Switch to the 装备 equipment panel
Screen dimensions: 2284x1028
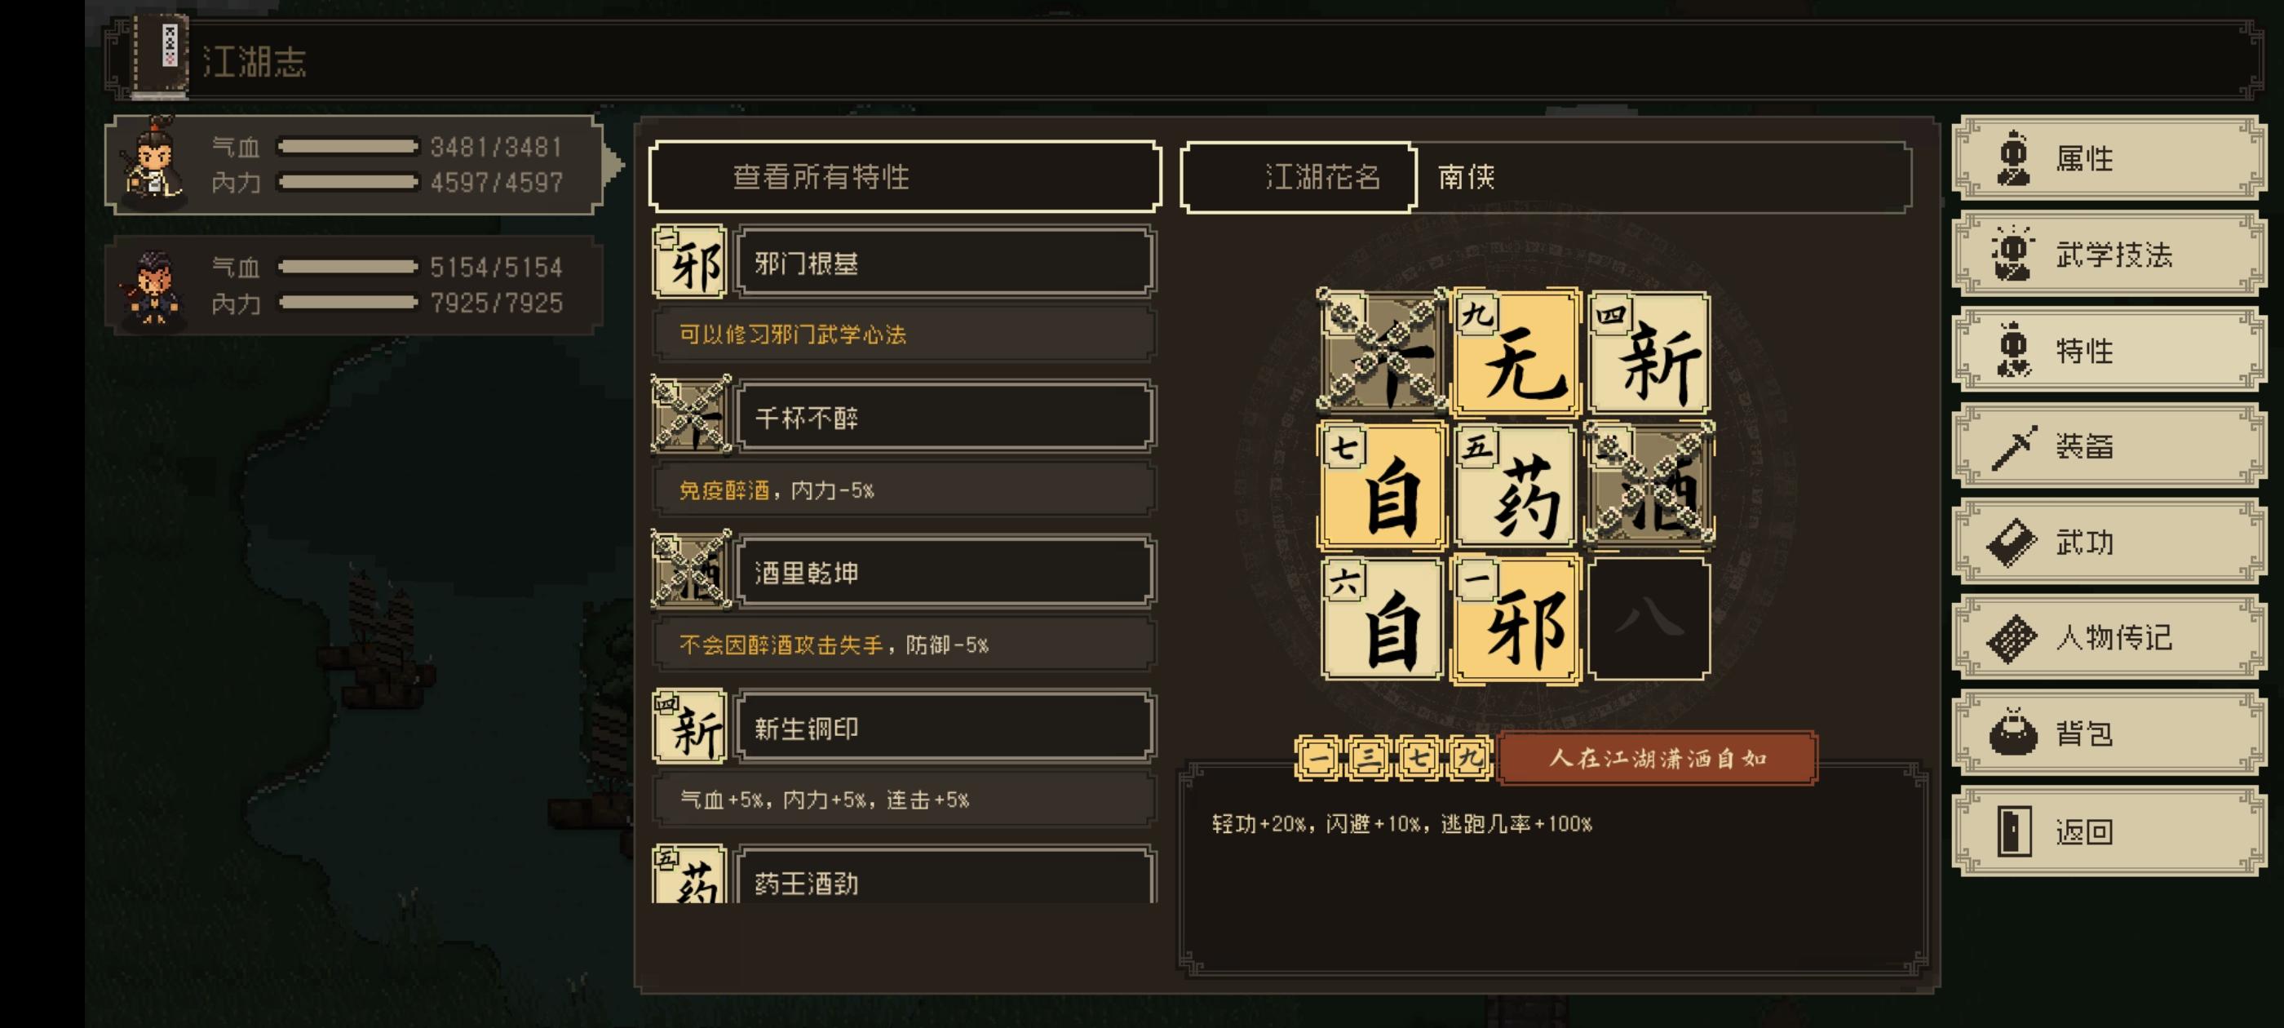click(x=2109, y=446)
